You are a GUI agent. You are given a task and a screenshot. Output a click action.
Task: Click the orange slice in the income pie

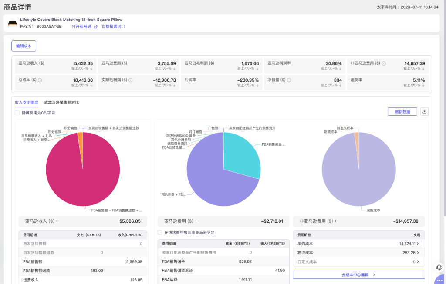[81, 145]
